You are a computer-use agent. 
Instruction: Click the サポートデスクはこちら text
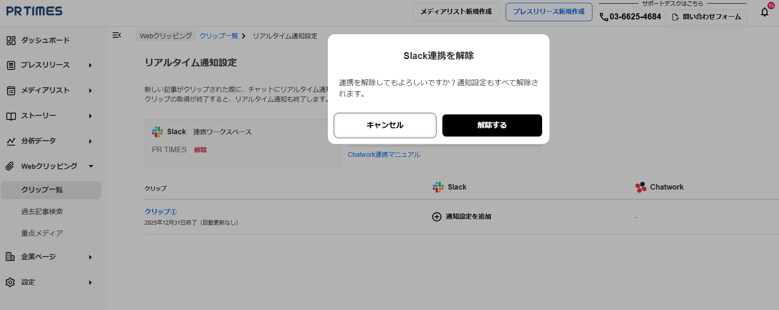tap(672, 4)
